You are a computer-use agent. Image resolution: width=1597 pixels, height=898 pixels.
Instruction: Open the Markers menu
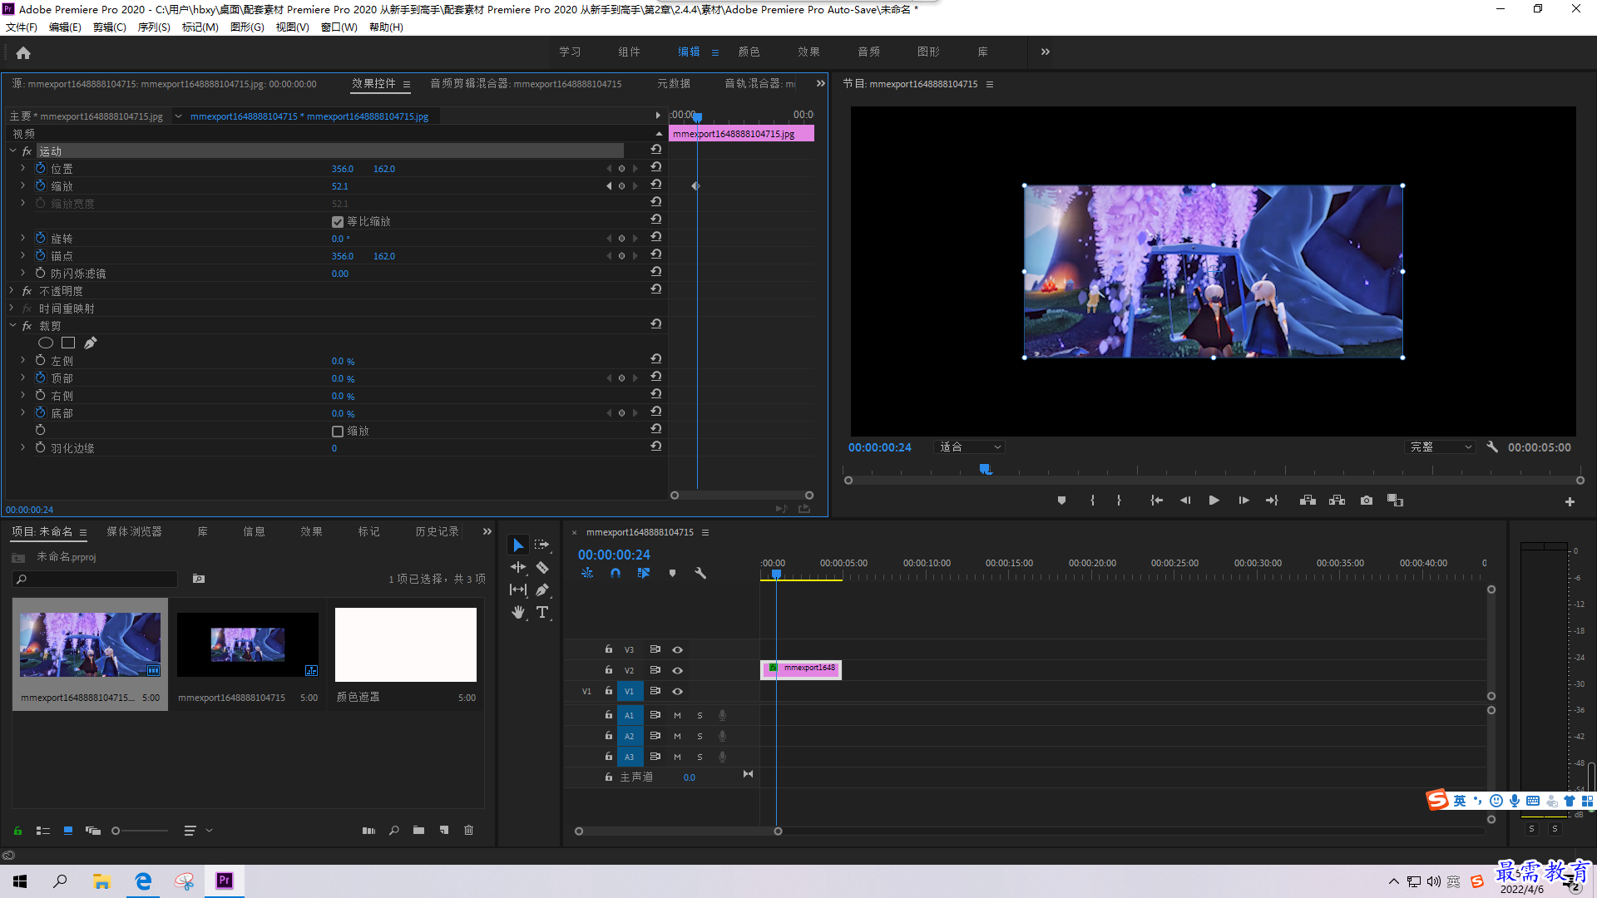200,27
